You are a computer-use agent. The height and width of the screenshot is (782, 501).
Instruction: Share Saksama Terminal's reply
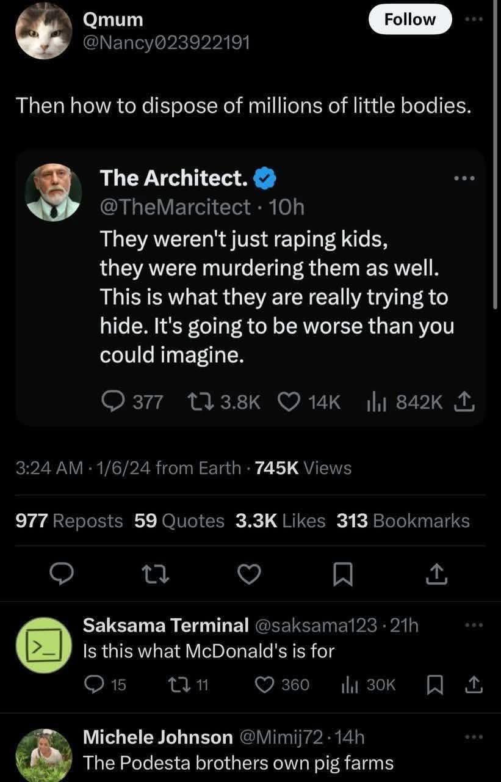[474, 685]
